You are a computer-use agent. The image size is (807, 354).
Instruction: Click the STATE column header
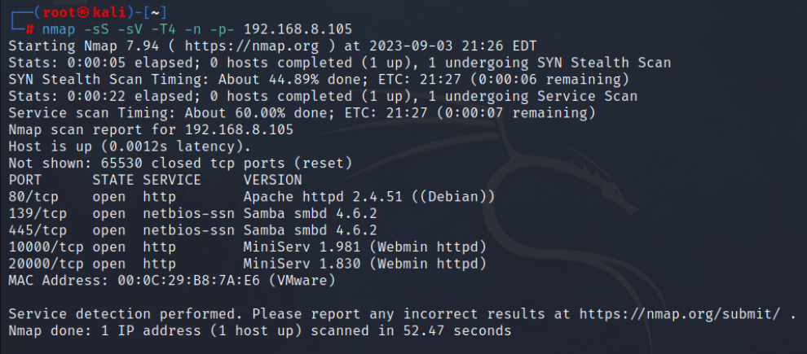(112, 179)
